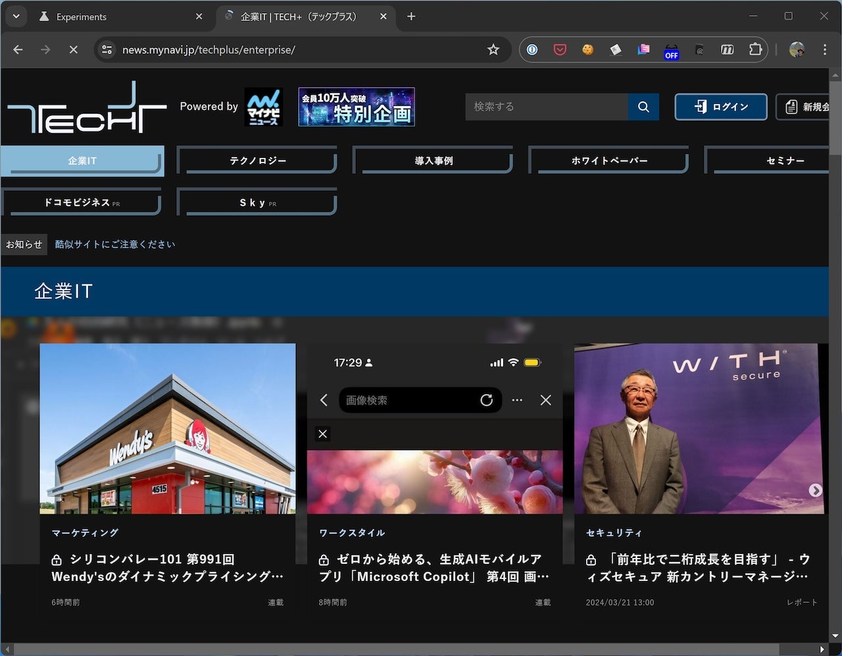Click the お知らせ label
The height and width of the screenshot is (656, 842).
tap(24, 244)
